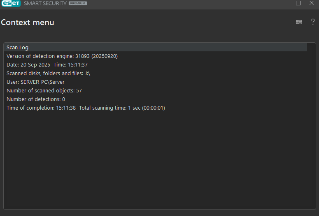
Task: Click the Time: 15:11:37 text
Action: coord(71,65)
